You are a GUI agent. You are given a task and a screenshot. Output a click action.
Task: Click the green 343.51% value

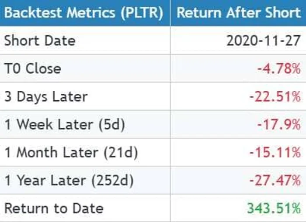tap(274, 208)
